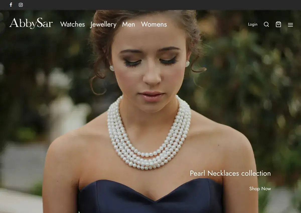Open the Facebook social link
This screenshot has width=301, height=213.
(x=11, y=5)
